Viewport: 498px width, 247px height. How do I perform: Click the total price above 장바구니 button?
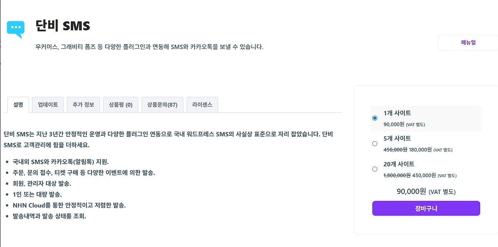click(x=426, y=191)
